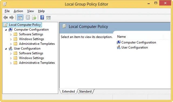This screenshot has width=173, height=102.
Task: Click folder icon of Windows Settings under User Configuration
Action: pyautogui.click(x=15, y=58)
